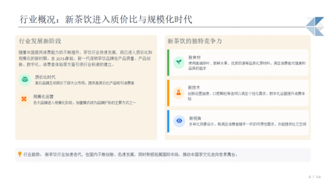Select the 新技术 card panel

238,93
